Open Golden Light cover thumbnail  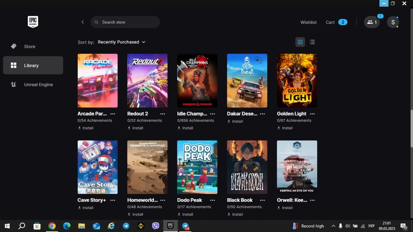[297, 81]
